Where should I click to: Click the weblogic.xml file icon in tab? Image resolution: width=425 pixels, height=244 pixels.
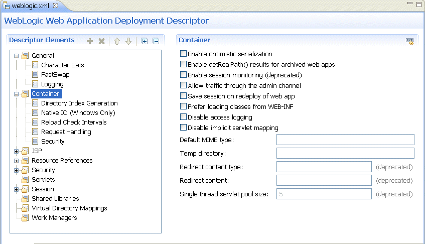(6, 6)
